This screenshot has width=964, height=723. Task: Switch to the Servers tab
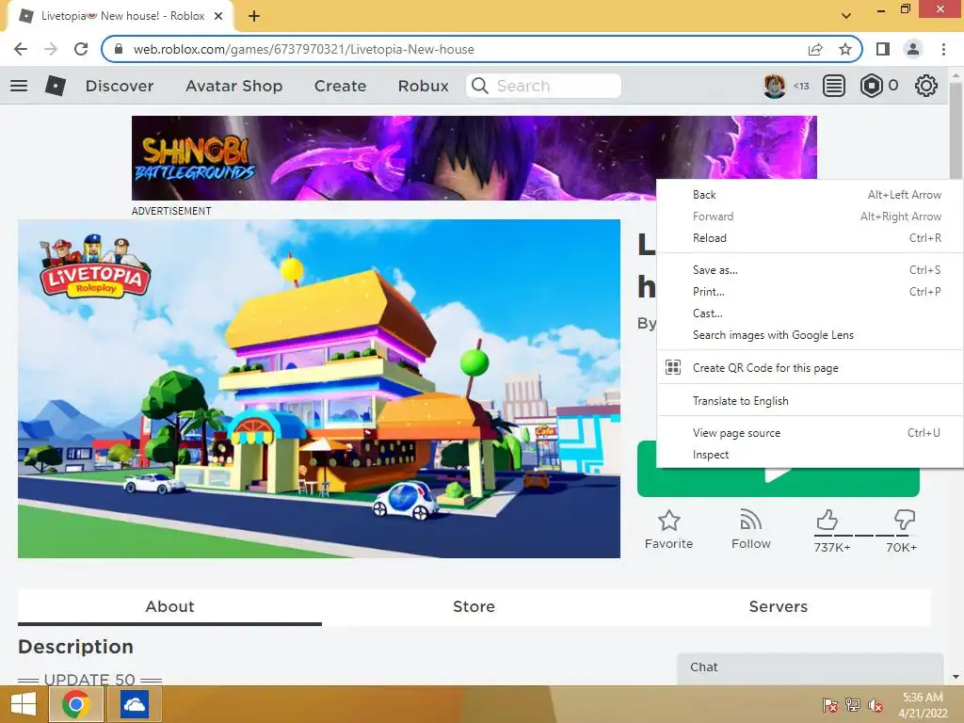[x=779, y=607]
